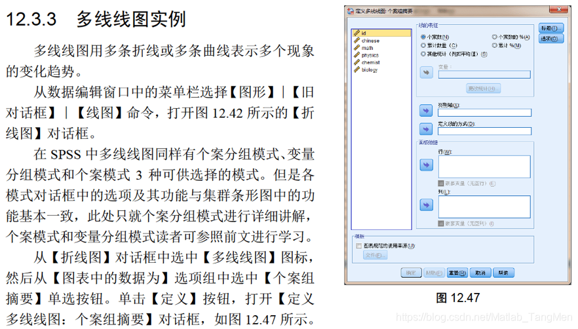Click inside the 列(L) list box

(x=484, y=207)
